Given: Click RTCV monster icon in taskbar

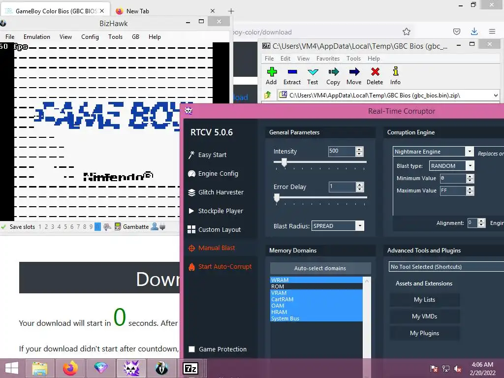Looking at the screenshot, I should (x=131, y=368).
